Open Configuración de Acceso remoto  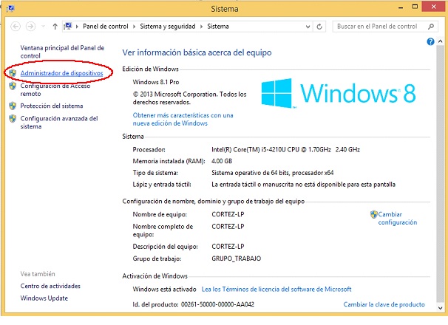coord(55,89)
